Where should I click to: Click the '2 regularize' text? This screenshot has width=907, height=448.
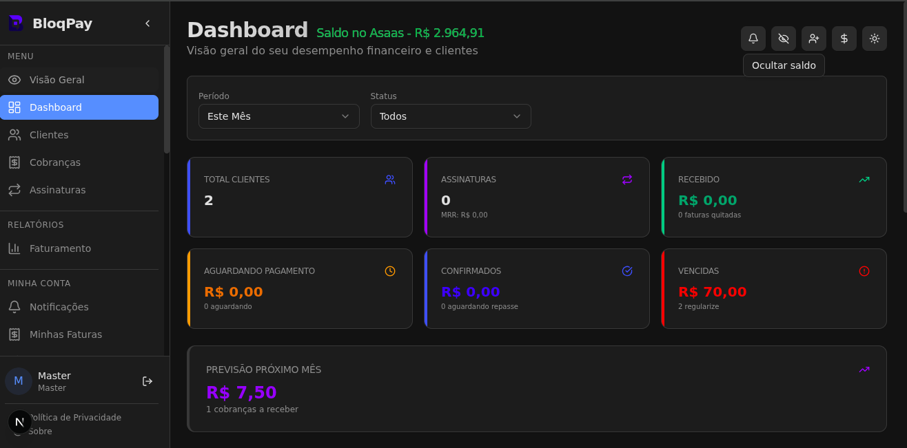point(698,306)
